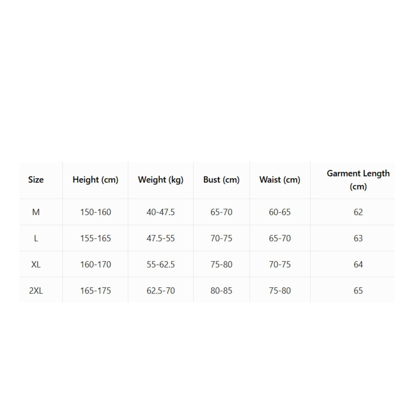The width and height of the screenshot is (414, 414).
Task: Select the Garment Length (cm) header
Action: 358,180
